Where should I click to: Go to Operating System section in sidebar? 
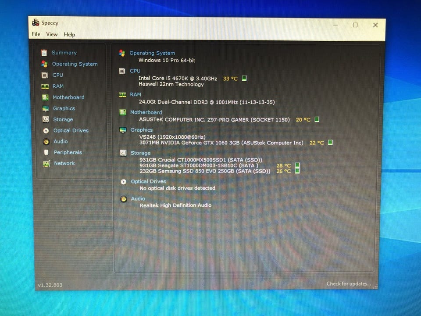click(x=75, y=64)
